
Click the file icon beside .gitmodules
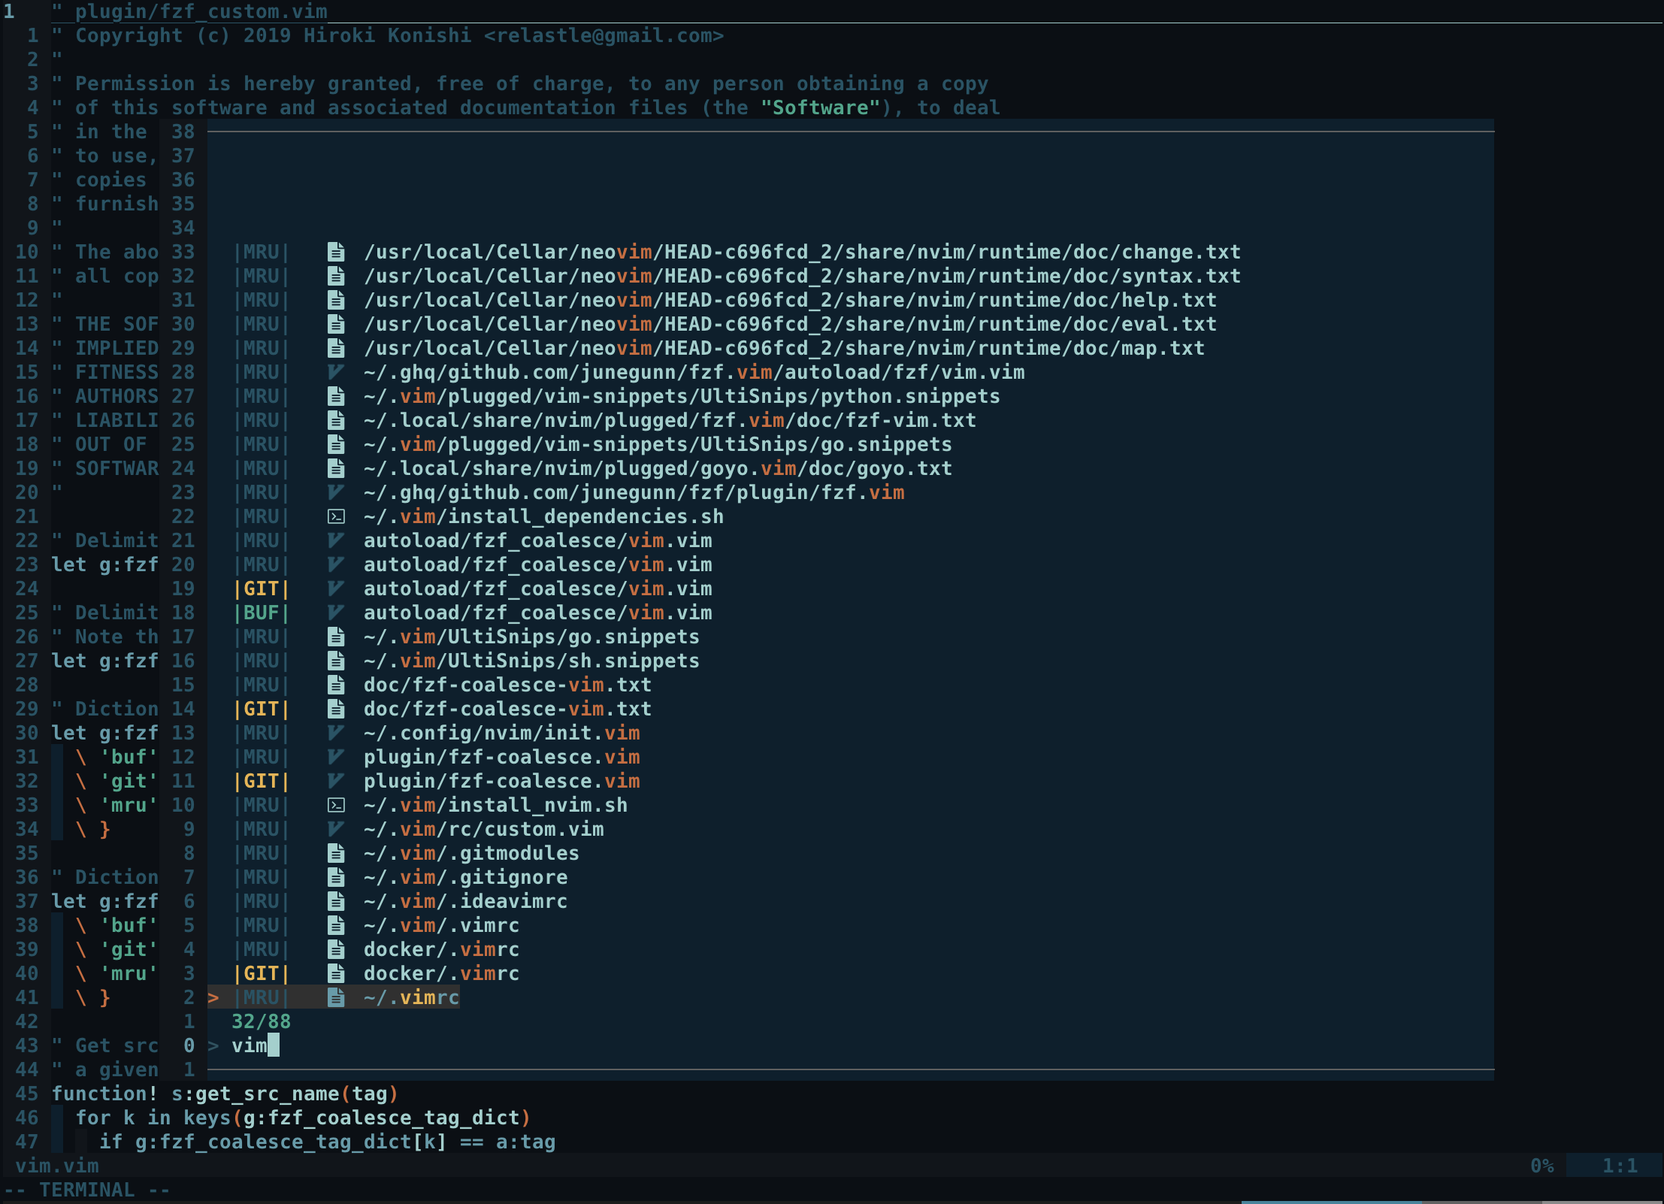coord(336,853)
